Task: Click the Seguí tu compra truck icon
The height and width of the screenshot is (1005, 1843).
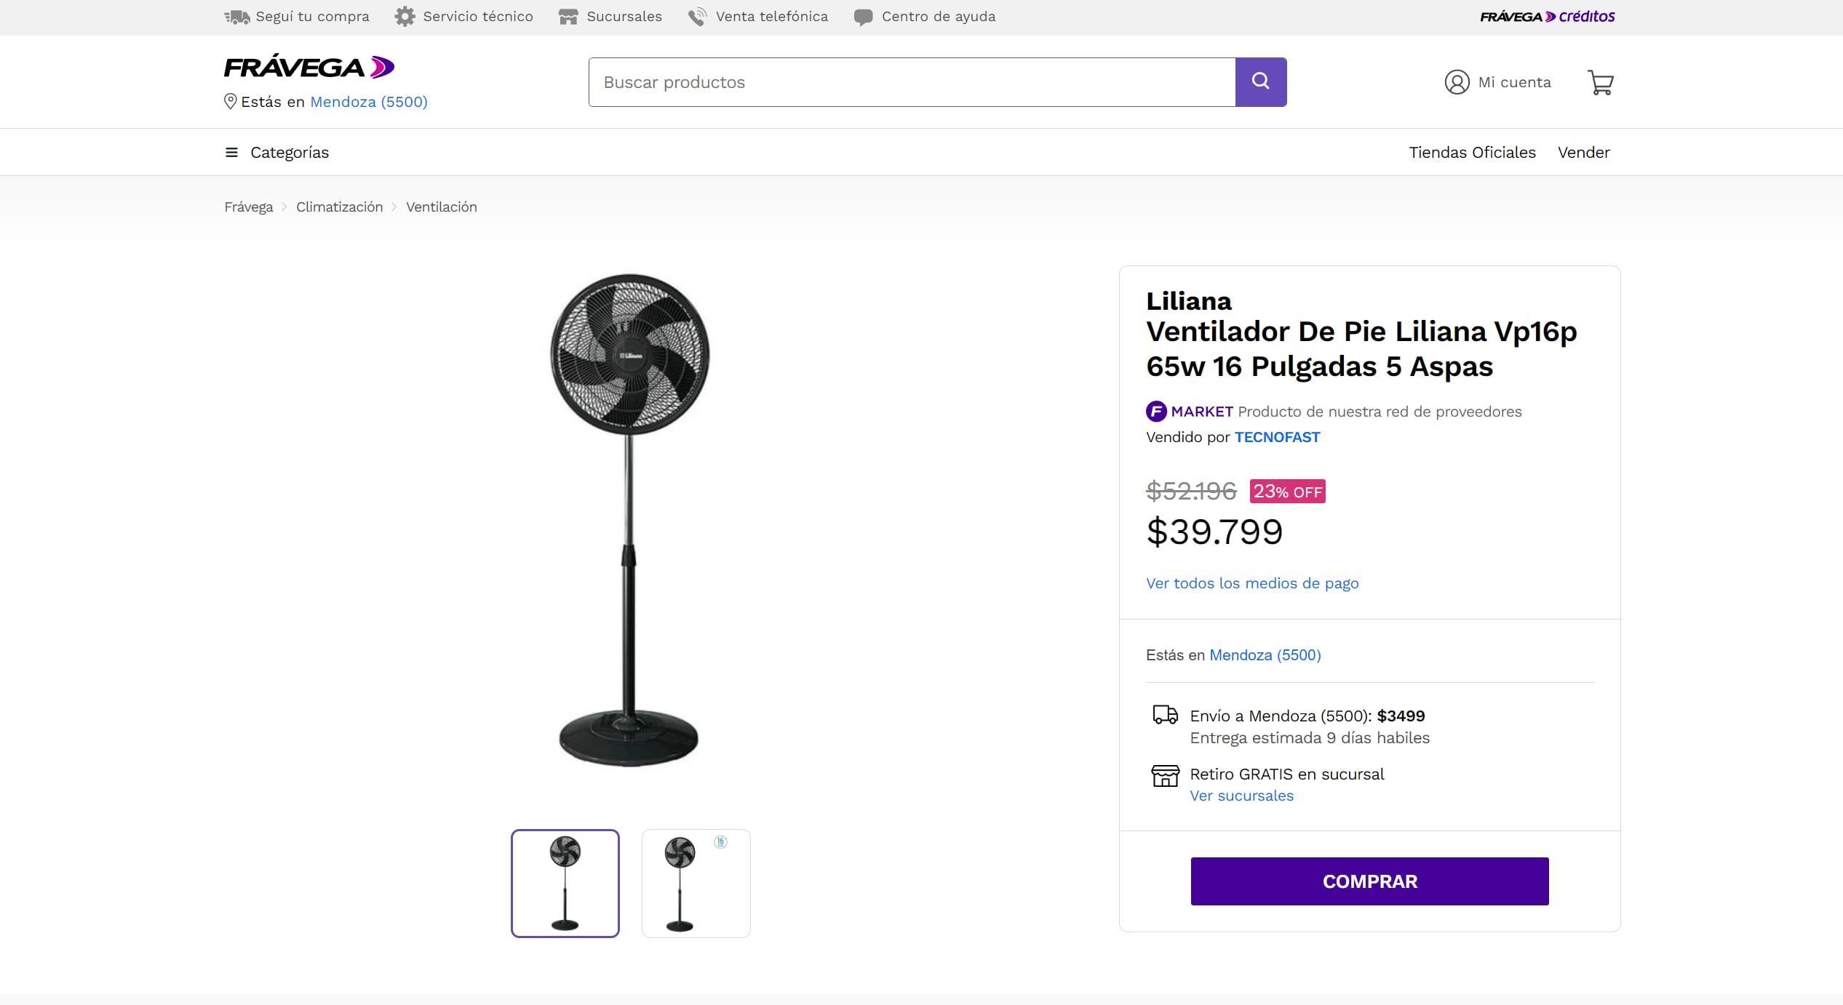Action: tap(235, 16)
